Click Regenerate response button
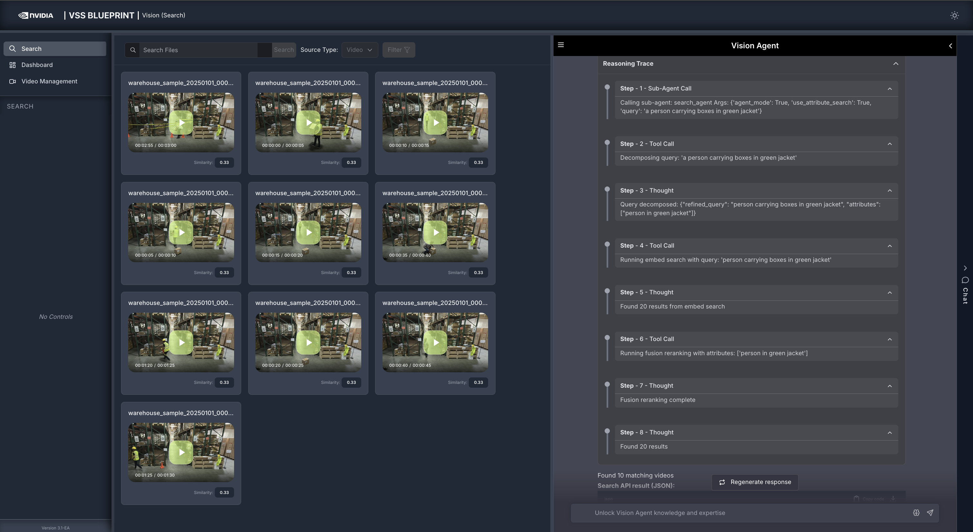Screen dimensions: 973x532 pyautogui.click(x=755, y=482)
